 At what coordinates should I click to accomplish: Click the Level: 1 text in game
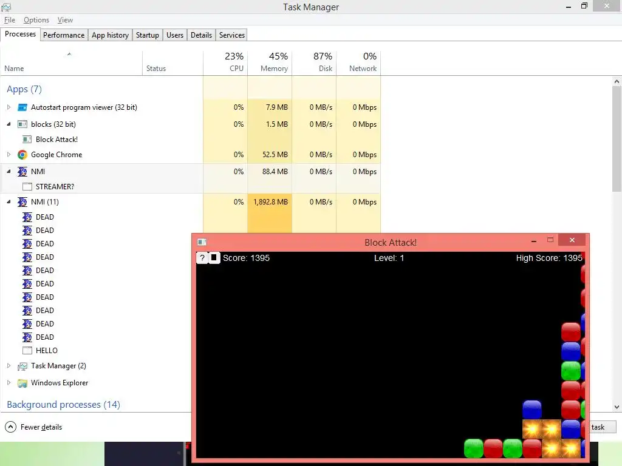[x=389, y=258]
